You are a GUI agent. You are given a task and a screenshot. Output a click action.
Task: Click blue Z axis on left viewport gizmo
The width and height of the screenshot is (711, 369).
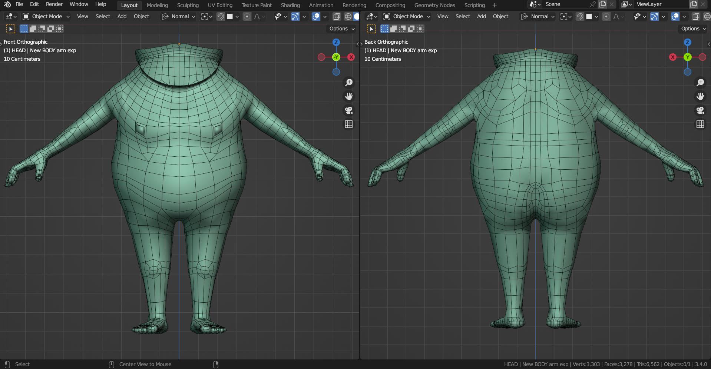pos(336,42)
